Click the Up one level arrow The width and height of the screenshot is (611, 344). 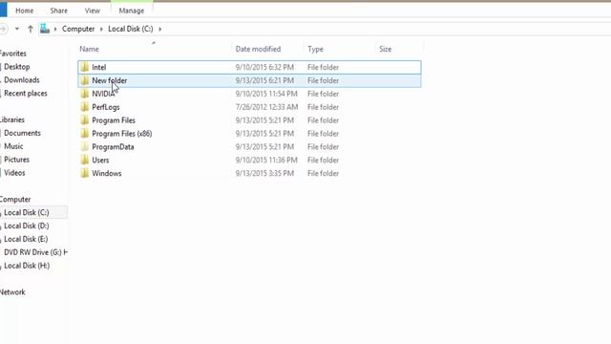31,29
